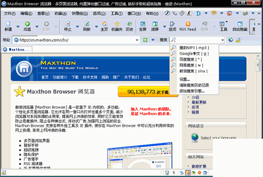Click the Flash filter icon in plugin bar
The image size is (263, 177).
coord(167,13)
